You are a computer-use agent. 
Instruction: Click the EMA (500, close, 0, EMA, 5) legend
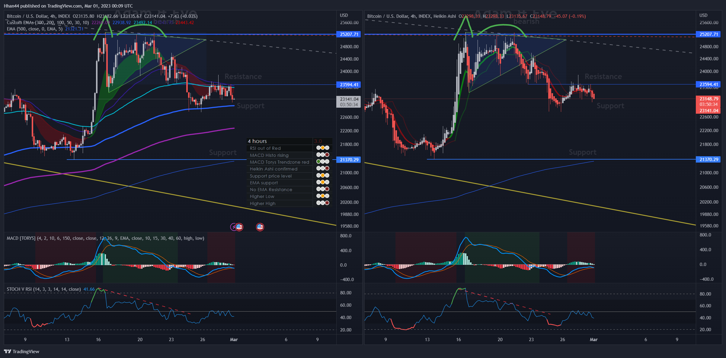tap(35, 29)
